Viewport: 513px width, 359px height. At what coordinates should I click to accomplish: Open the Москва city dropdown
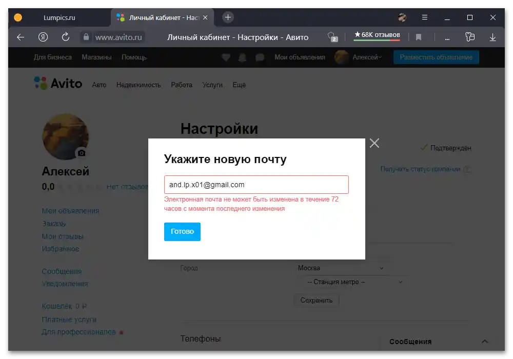click(x=340, y=268)
